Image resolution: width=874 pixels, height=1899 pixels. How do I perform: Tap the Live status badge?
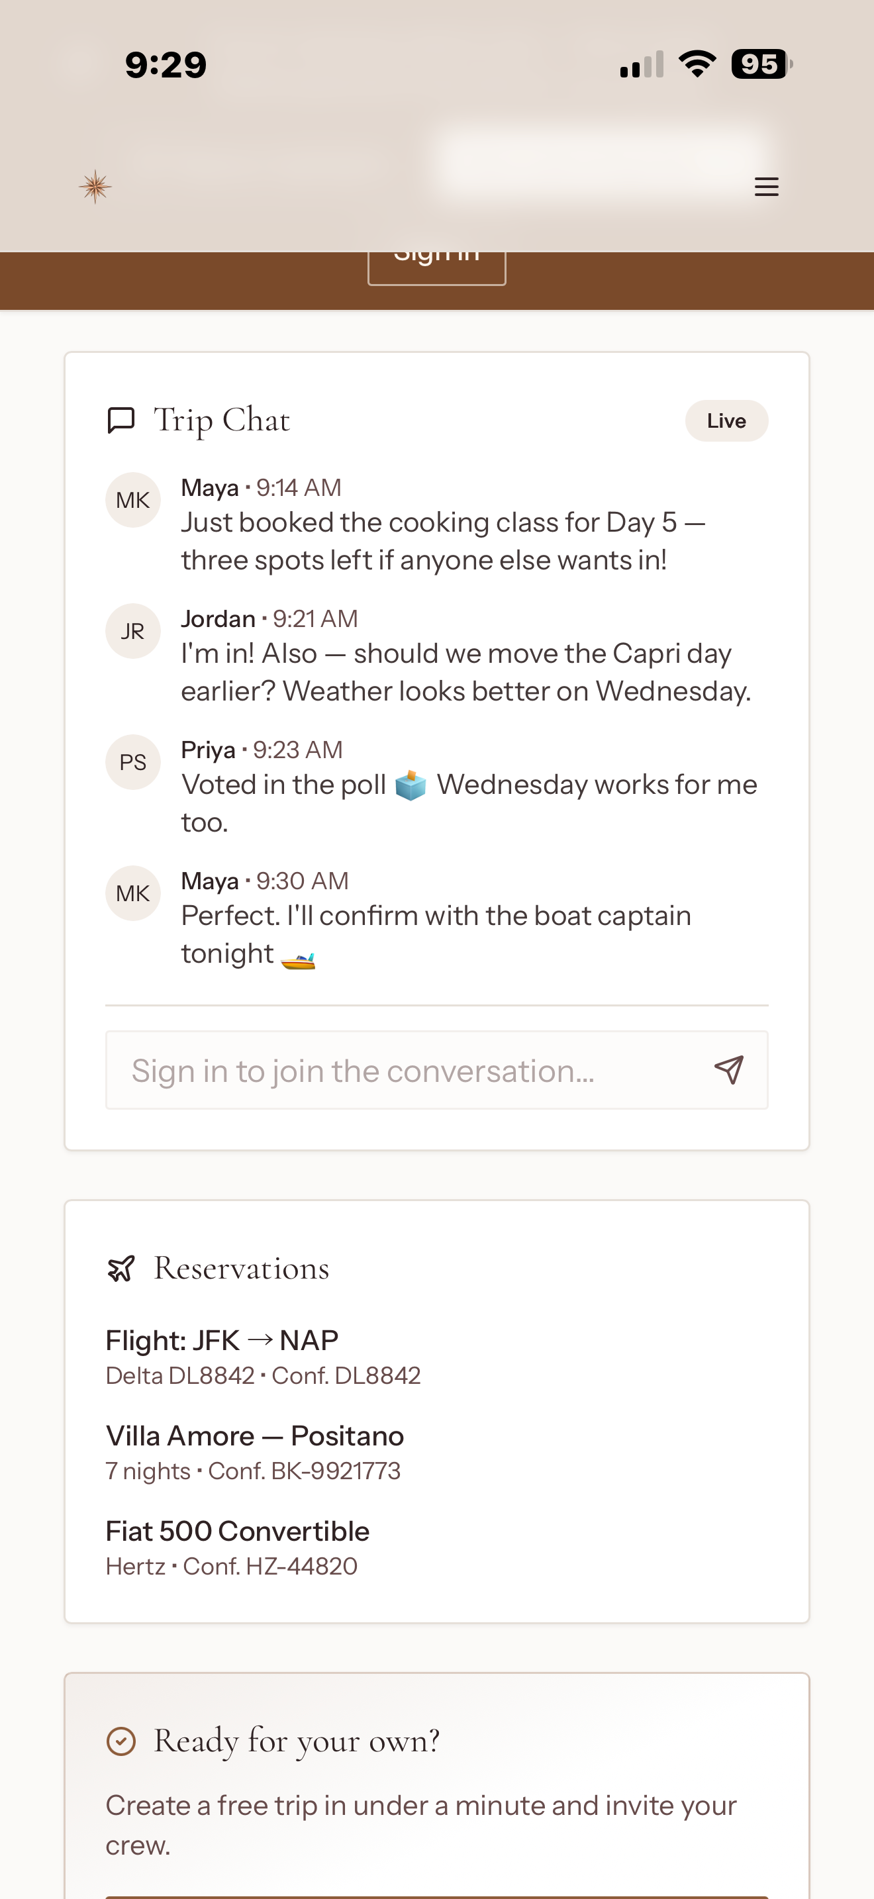point(726,421)
